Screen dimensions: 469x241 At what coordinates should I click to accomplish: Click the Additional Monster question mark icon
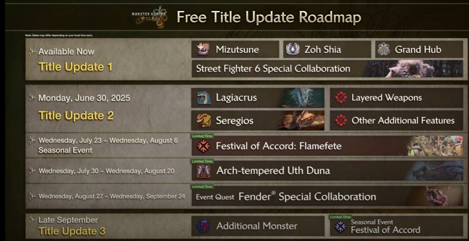click(203, 226)
